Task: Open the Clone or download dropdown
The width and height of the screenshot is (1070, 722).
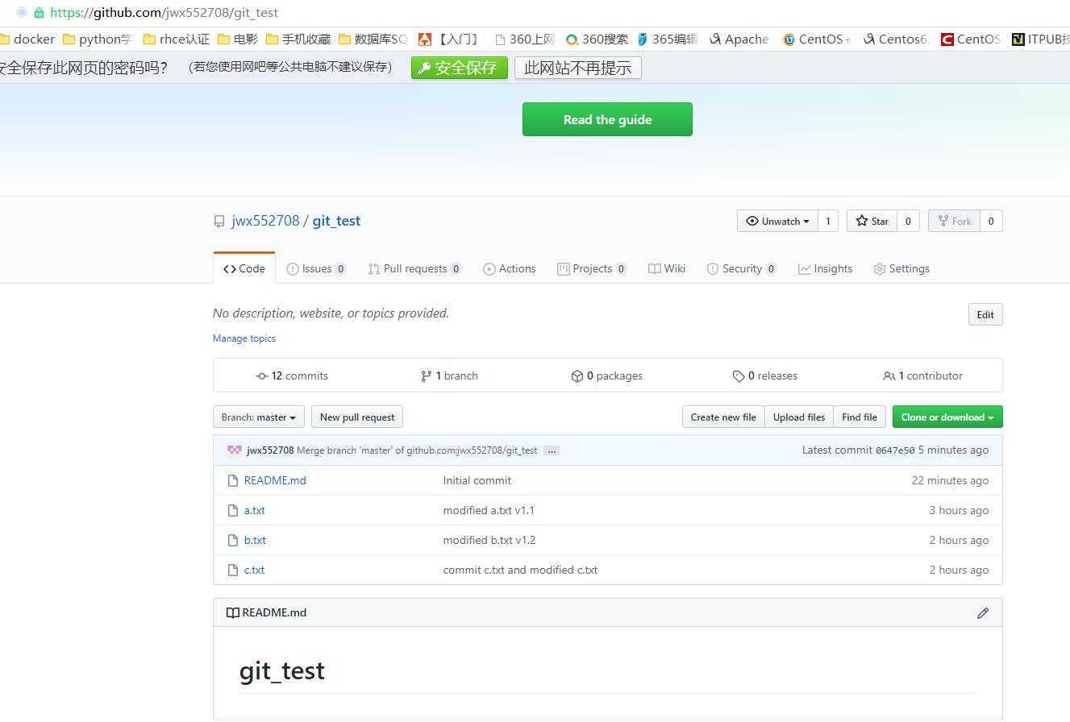Action: point(947,417)
